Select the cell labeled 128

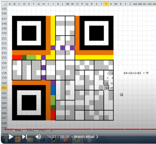pos(111,88)
